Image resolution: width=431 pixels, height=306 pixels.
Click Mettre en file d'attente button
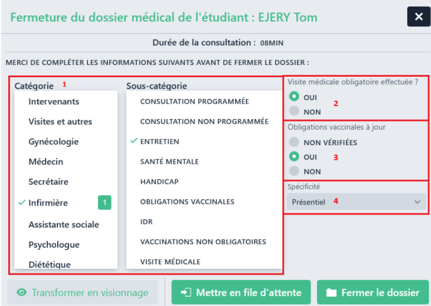[241, 292]
